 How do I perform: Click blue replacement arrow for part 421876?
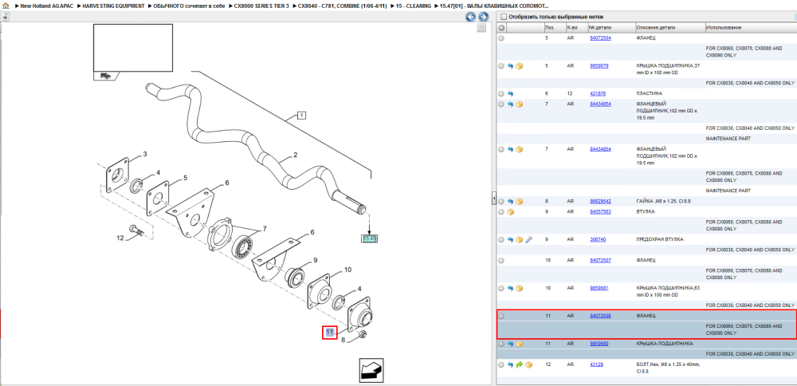point(510,94)
